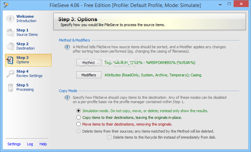The width and height of the screenshot is (251, 152).
Task: Click the Method button
Action: (89, 63)
